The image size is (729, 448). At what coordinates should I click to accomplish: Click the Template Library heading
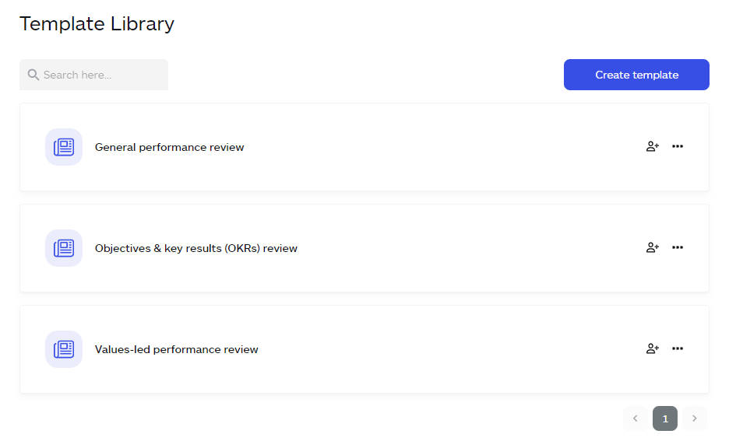(97, 23)
